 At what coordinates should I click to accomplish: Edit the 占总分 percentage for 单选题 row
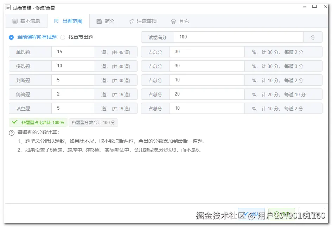(207, 52)
